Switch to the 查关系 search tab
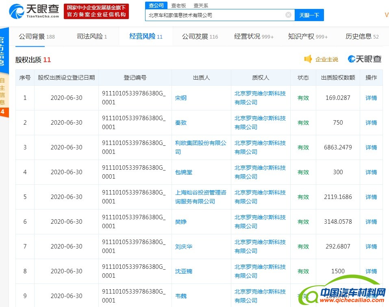 coord(201,5)
